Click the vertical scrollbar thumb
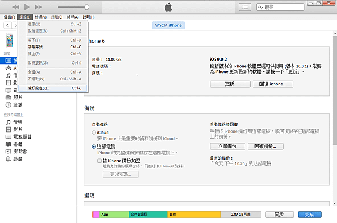Image resolution: width=337 pixels, height=223 pixels. click(x=335, y=90)
